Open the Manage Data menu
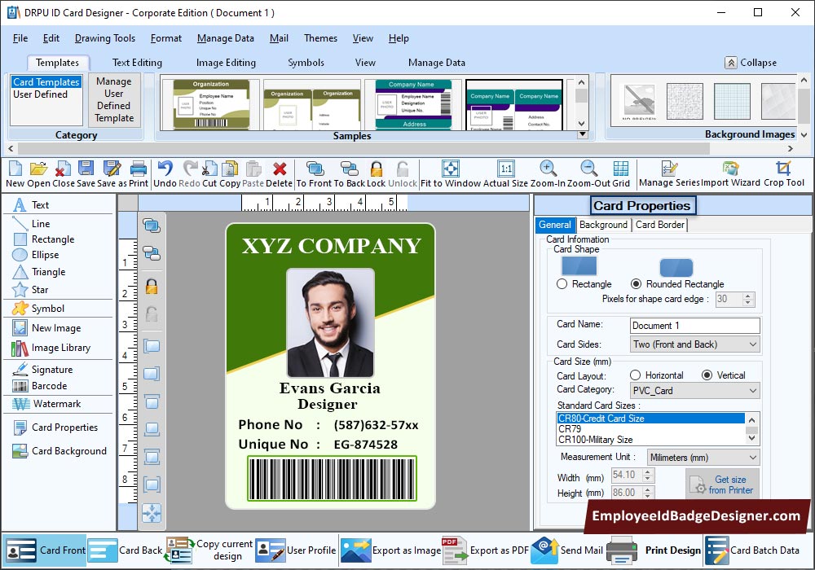815x570 pixels. (x=226, y=38)
